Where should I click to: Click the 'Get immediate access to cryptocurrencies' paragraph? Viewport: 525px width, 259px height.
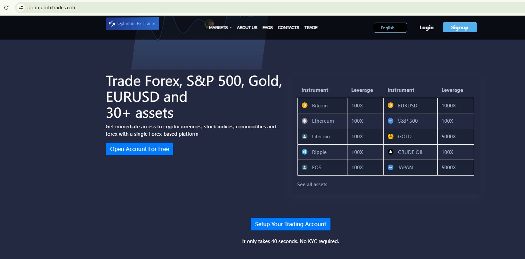tap(191, 130)
